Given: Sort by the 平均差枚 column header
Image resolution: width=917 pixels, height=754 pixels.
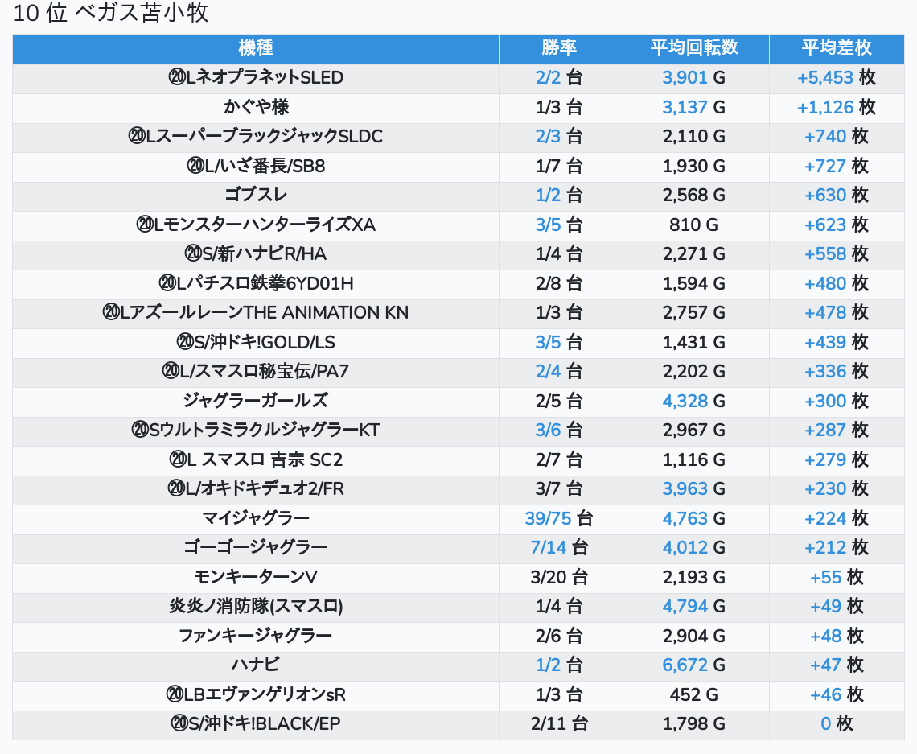Looking at the screenshot, I should coord(836,48).
